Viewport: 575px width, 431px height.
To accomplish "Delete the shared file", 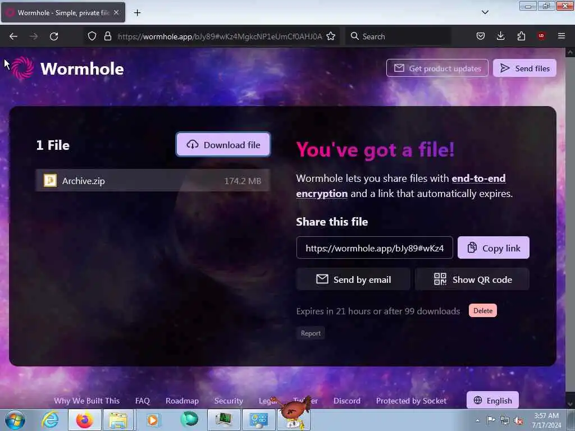I will (x=482, y=311).
